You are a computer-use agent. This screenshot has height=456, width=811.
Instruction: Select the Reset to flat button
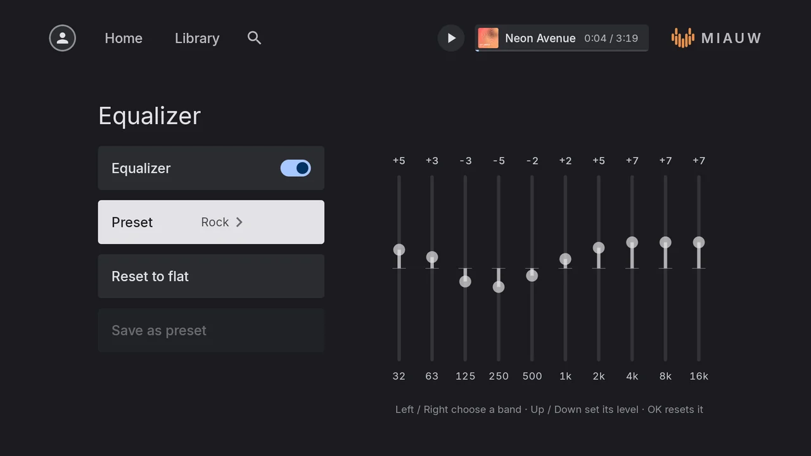click(211, 276)
